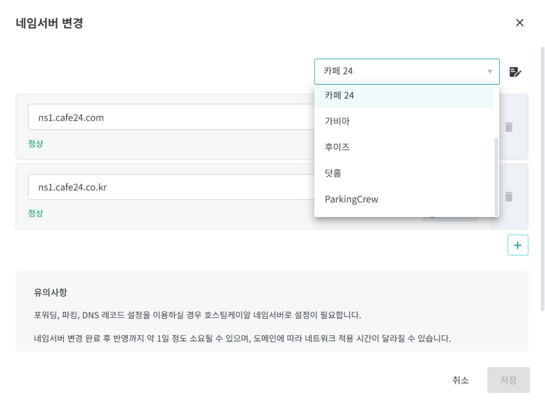Choose ParkingCrew from the dropdown
Image resolution: width=545 pixels, height=406 pixels.
pyautogui.click(x=351, y=199)
